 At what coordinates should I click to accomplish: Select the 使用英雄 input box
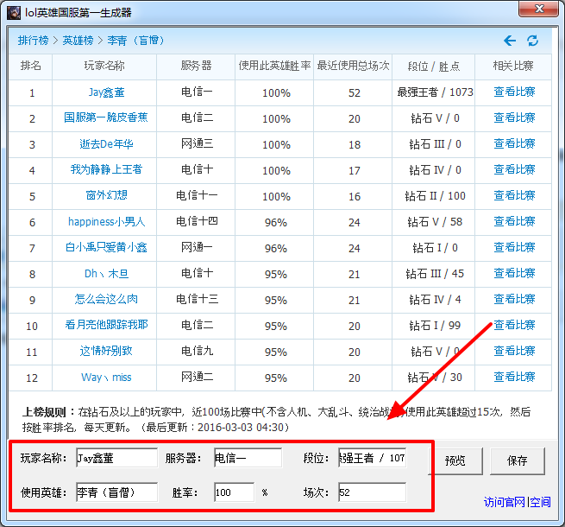(116, 492)
